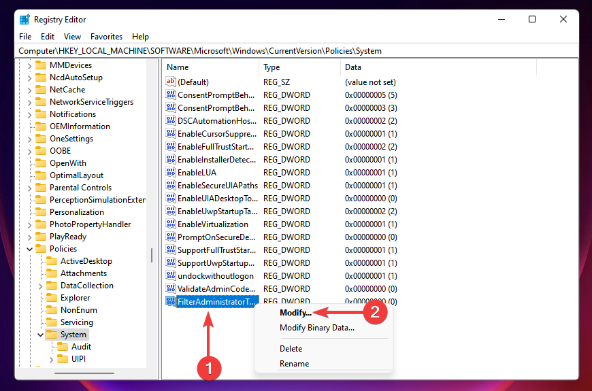
Task: Click the undockwithoutlogon DWORD icon
Action: pos(171,275)
